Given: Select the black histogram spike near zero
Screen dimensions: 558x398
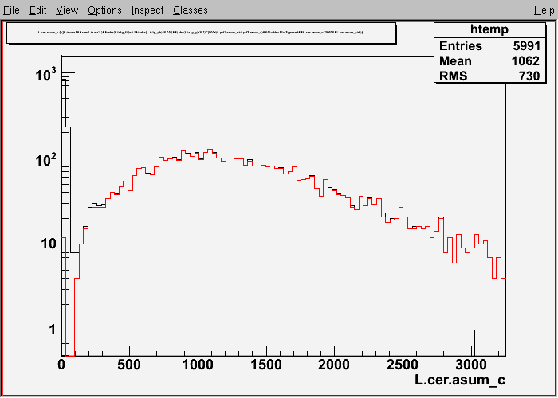Looking at the screenshot, I should point(66,103).
